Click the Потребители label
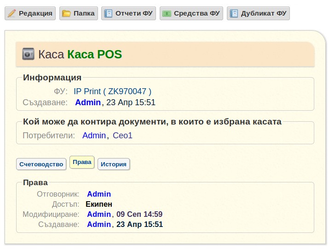 (x=49, y=136)
